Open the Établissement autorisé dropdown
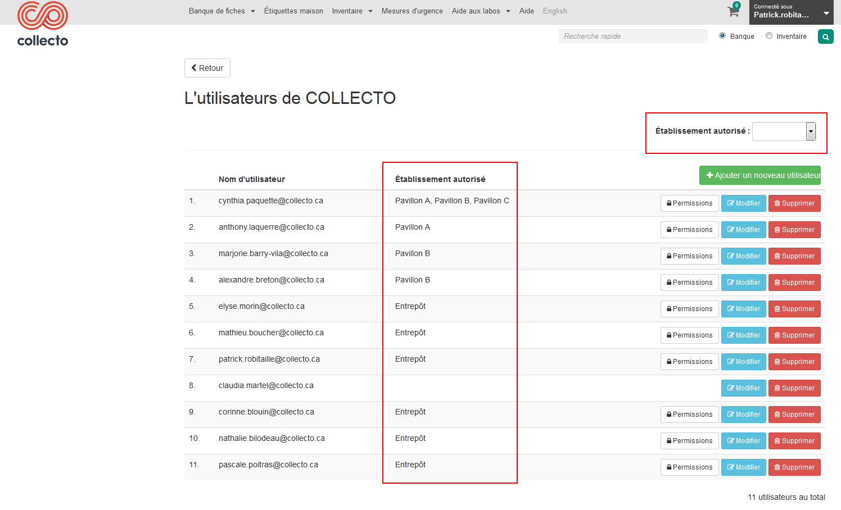Image resolution: width=841 pixels, height=510 pixels. click(784, 131)
